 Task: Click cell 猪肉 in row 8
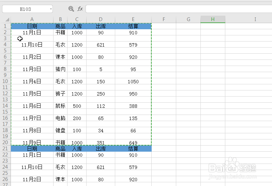pos(60,69)
